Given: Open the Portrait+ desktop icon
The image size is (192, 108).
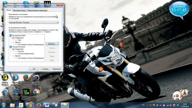Looking at the screenshot, I should [37, 80].
